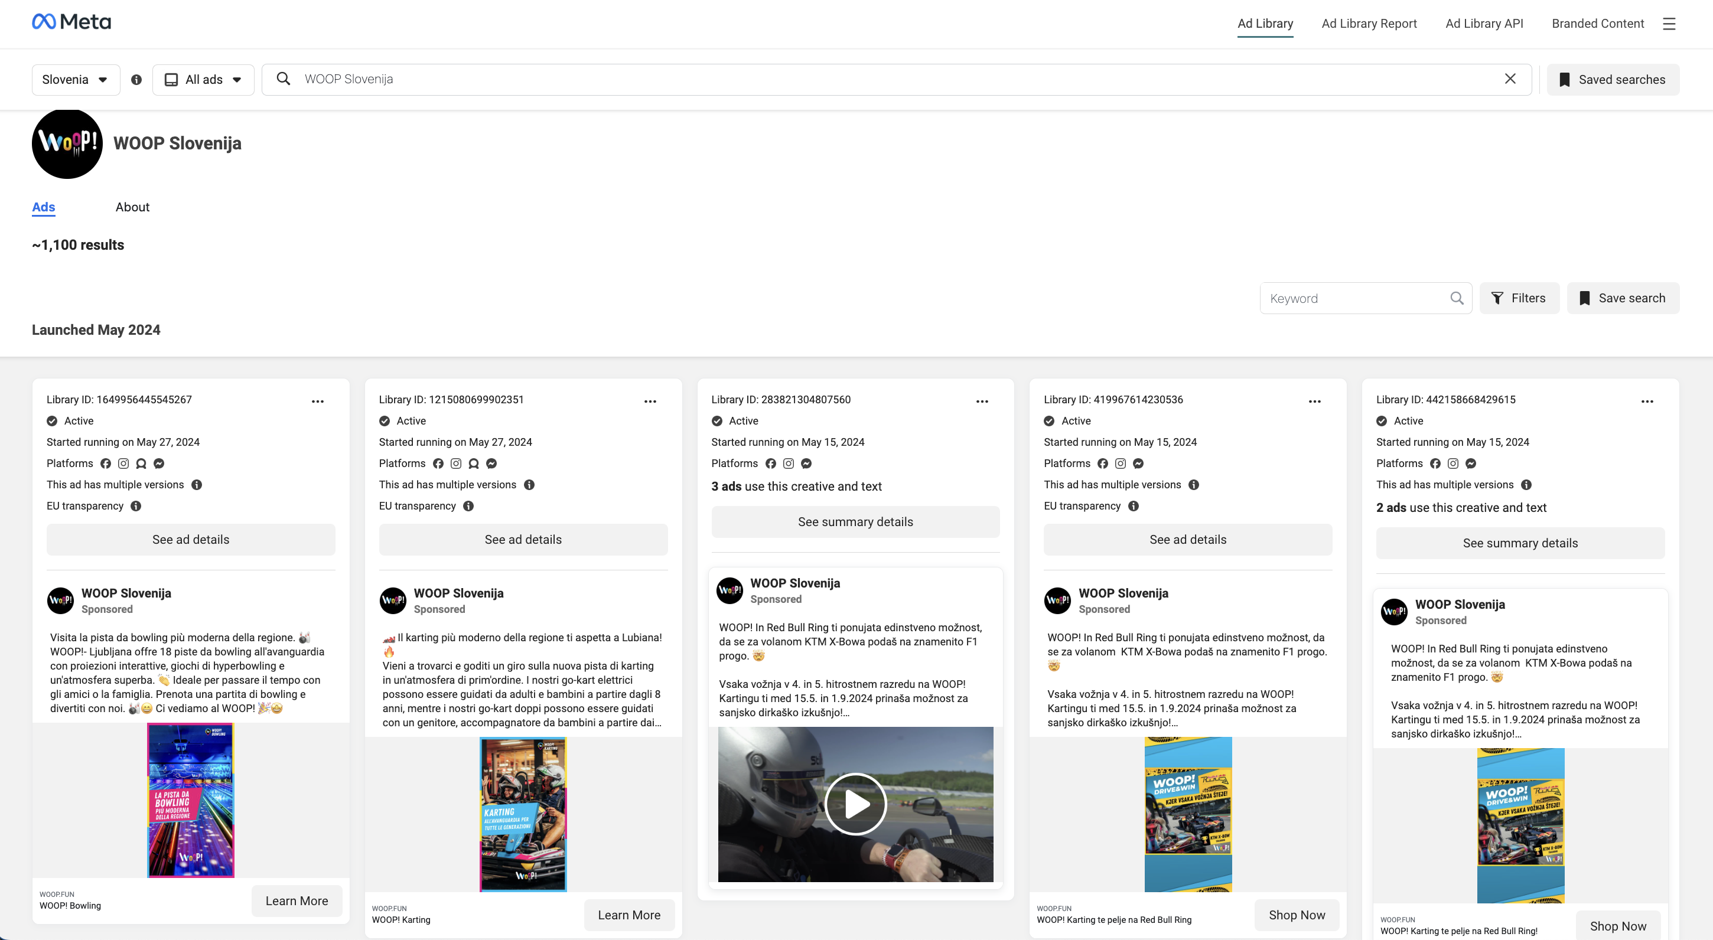
Task: Open the three-dot menu for ad 283821304807560
Action: [x=982, y=402]
